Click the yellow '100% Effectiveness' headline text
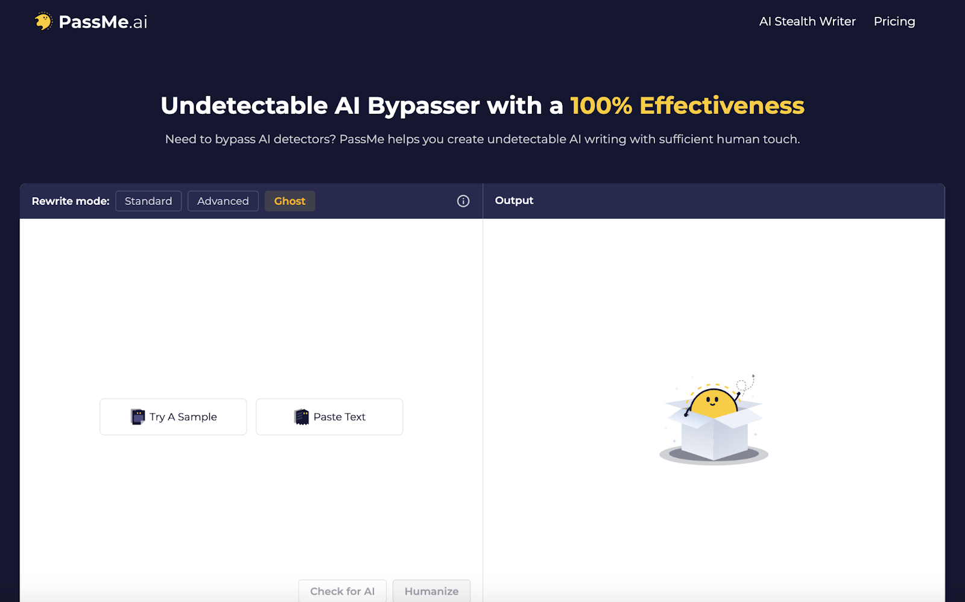The height and width of the screenshot is (602, 965). coord(687,106)
